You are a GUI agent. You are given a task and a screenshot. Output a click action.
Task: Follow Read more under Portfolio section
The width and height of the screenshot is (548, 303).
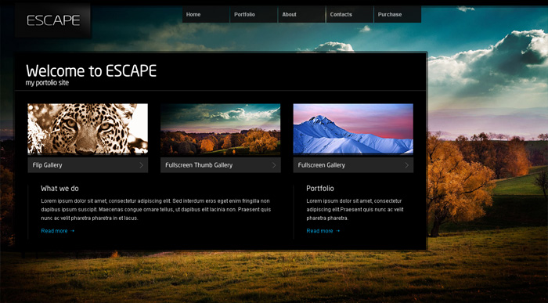[x=319, y=231]
